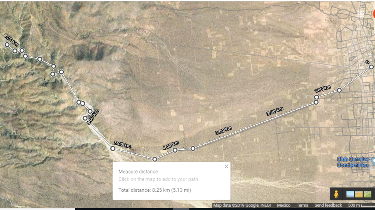This screenshot has width=375, height=210.
Task: Close the Measure distance panel
Action: point(226,167)
